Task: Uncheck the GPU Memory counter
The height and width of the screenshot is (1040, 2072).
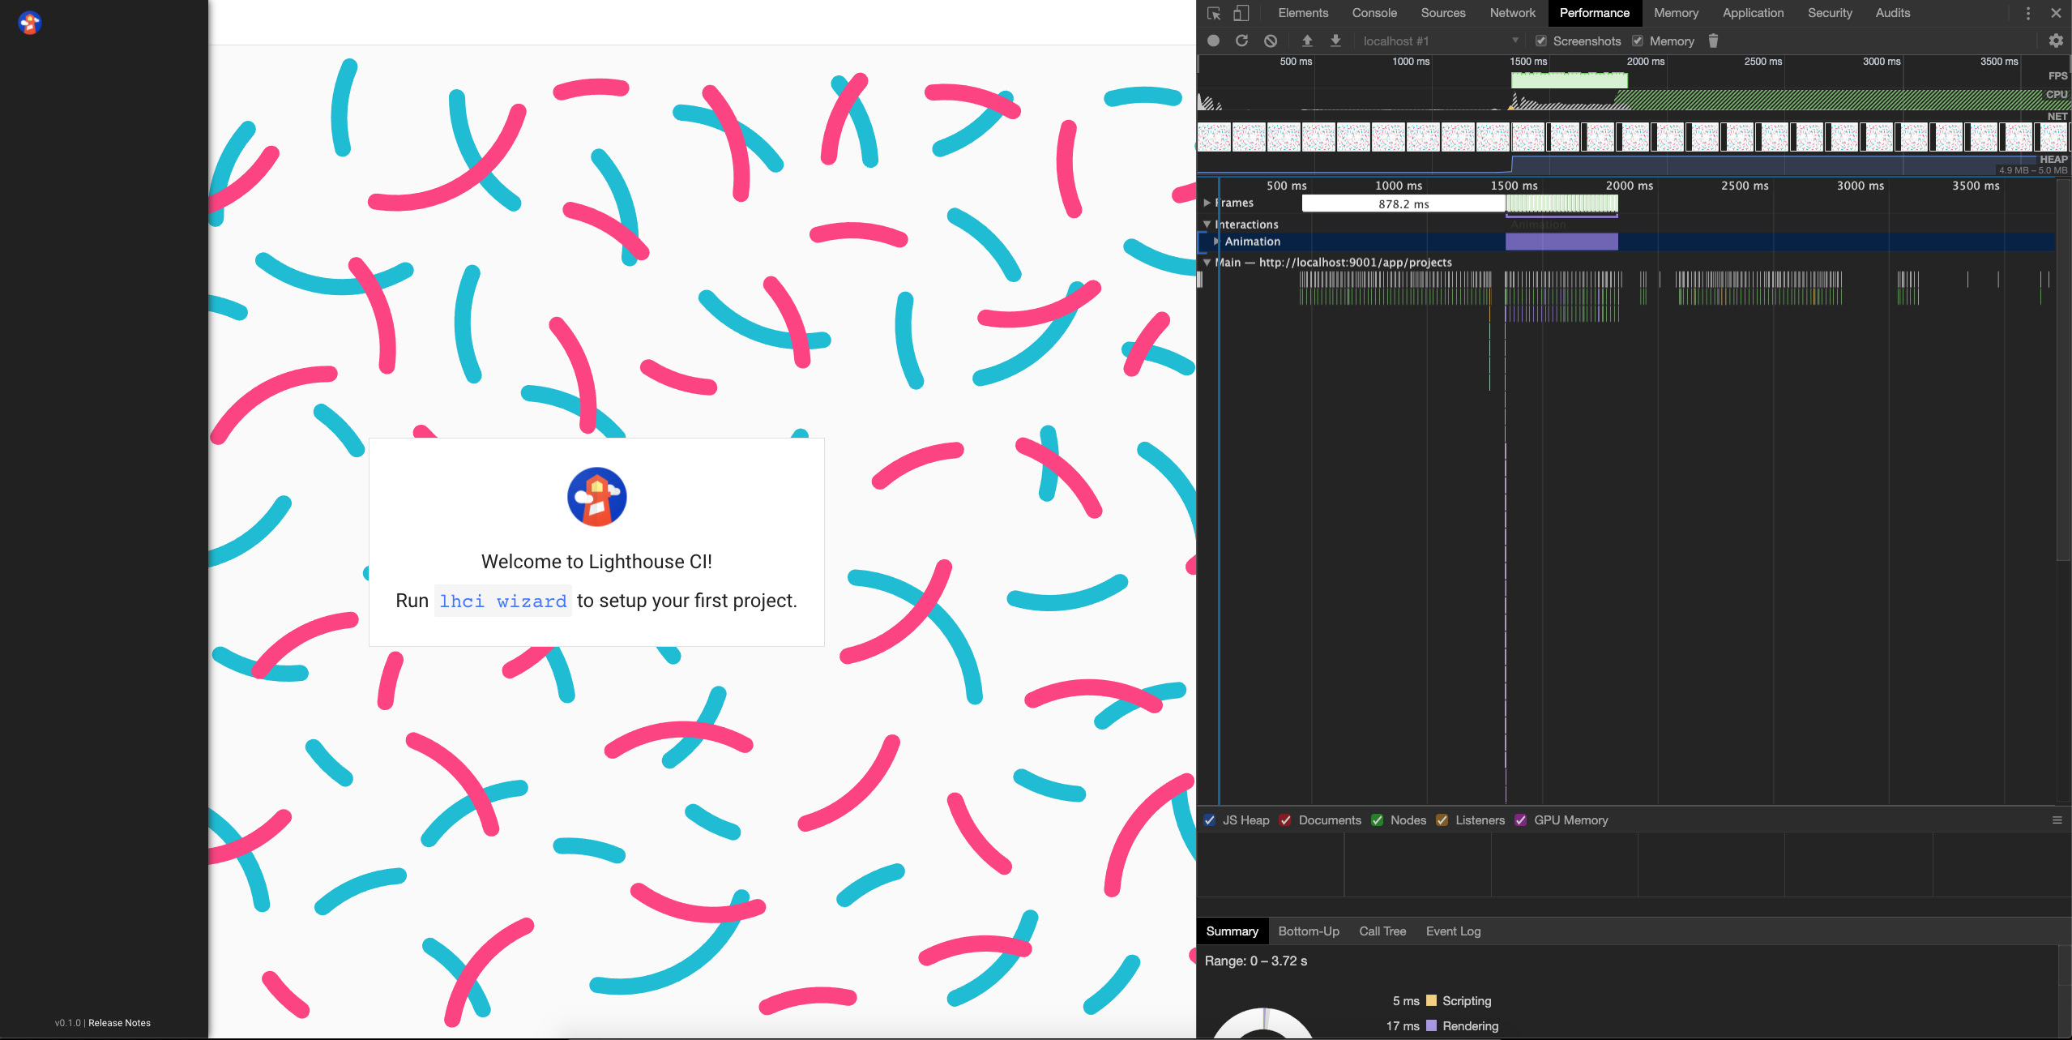Action: (x=1520, y=820)
